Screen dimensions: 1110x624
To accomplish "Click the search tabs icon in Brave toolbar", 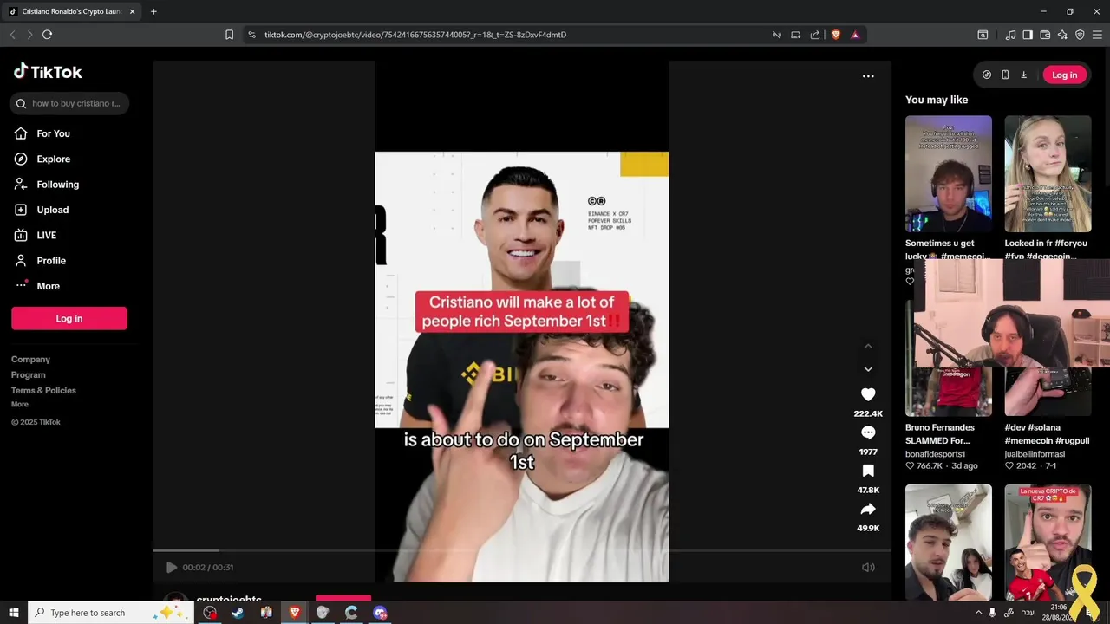I will [x=983, y=35].
